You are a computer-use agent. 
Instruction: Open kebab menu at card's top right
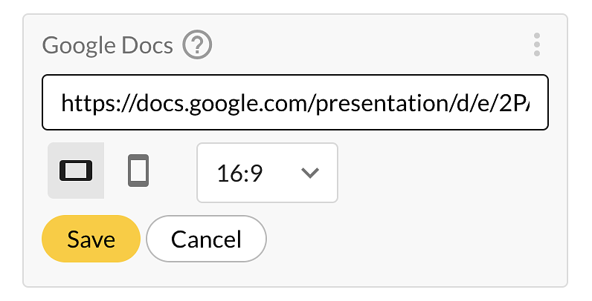(537, 44)
